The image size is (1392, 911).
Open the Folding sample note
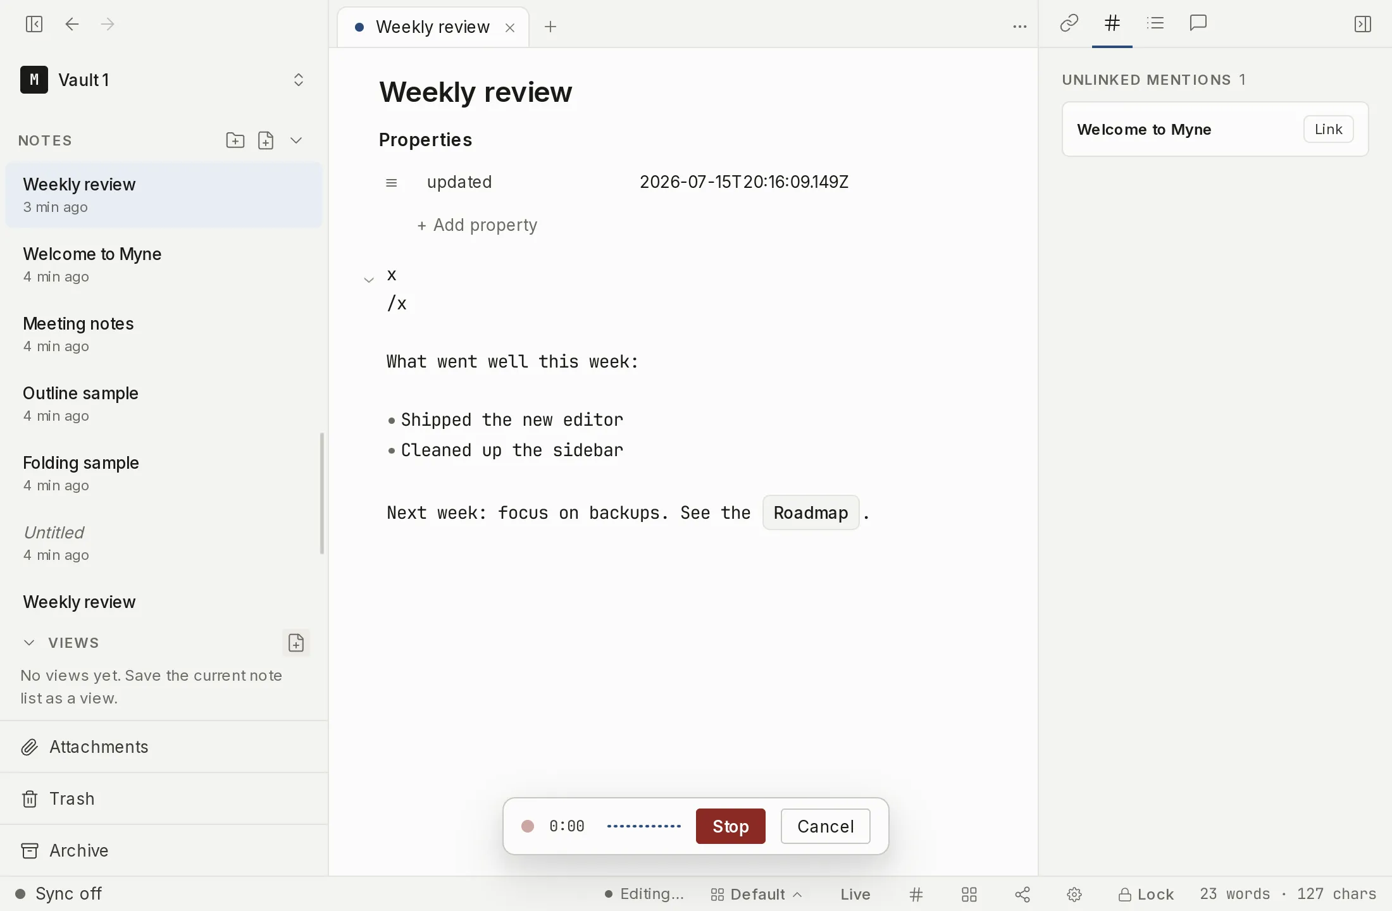pos(164,473)
